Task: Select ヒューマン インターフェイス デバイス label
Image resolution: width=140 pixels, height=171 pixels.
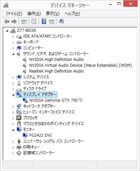Action: click(x=49, y=112)
